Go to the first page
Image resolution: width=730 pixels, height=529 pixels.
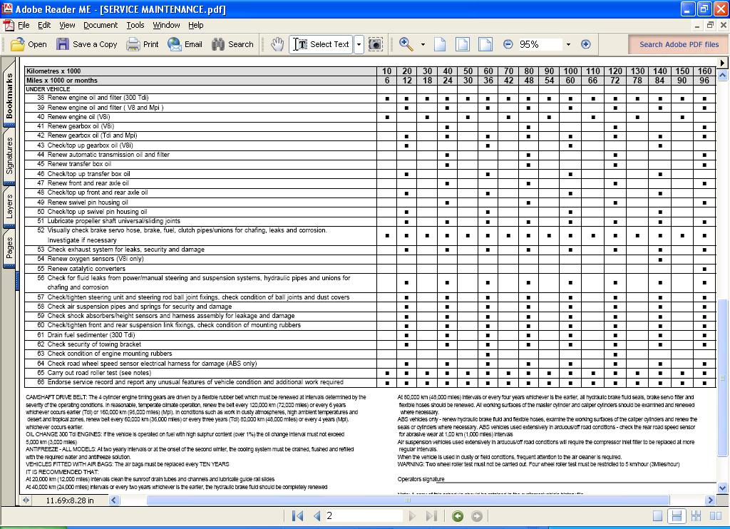click(x=298, y=516)
